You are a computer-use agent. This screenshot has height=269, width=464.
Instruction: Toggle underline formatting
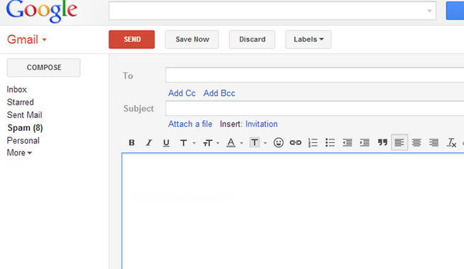click(166, 142)
